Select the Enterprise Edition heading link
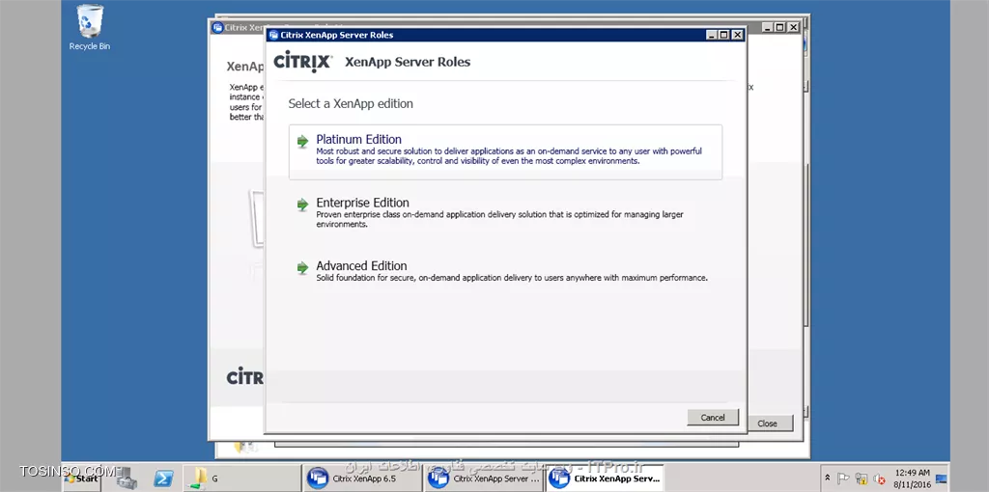989x492 pixels. pos(363,203)
